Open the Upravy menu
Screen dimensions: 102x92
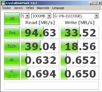point(18,8)
